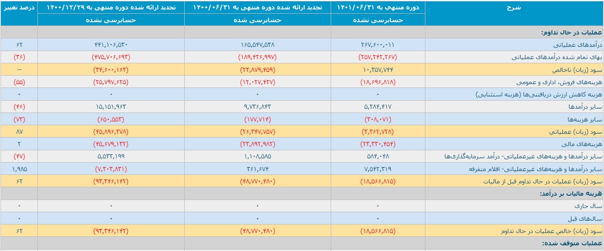Select the cell ۵,۲۸۴,۴۱۷

378,107
